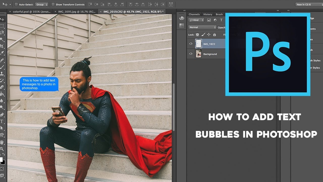Viewport: 323px width, 182px height.
Task: Click the foreground color swatch
Action: [x=1, y=160]
